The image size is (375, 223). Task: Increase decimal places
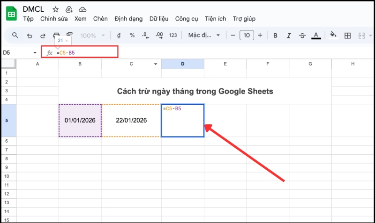[x=159, y=36]
